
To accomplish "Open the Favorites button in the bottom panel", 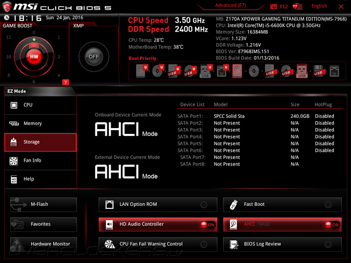I will point(43,225).
